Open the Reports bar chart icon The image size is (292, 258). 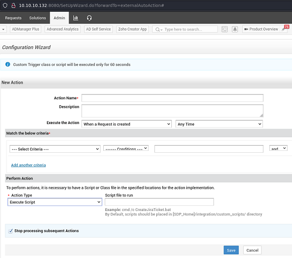[76, 18]
